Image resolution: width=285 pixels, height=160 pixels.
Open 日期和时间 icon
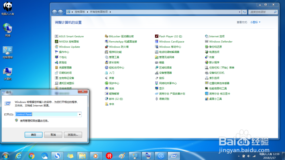tap(56, 73)
